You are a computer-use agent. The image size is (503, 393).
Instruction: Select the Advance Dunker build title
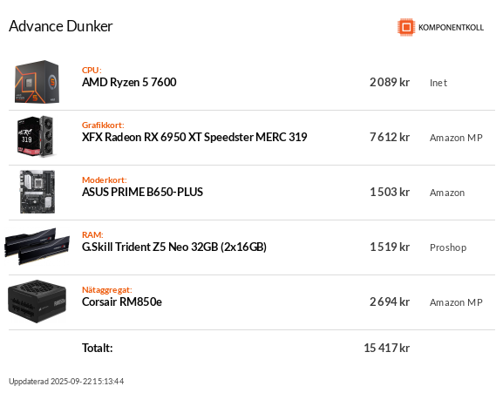tap(61, 26)
